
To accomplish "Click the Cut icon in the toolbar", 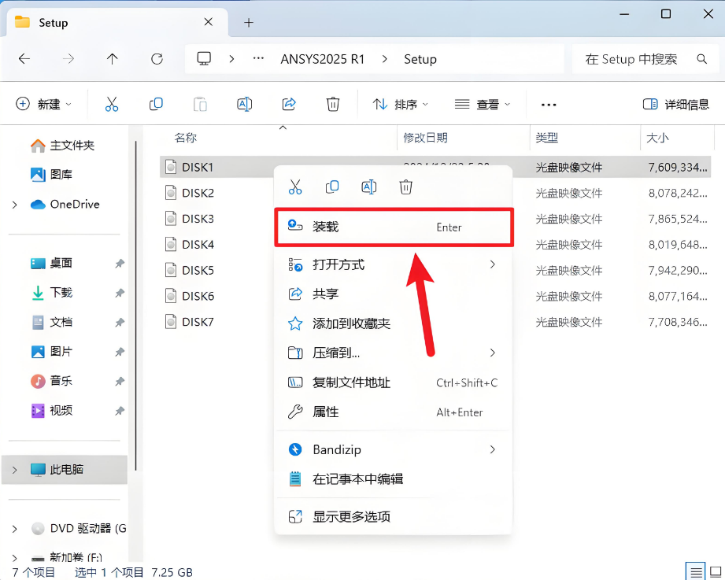I will point(112,104).
